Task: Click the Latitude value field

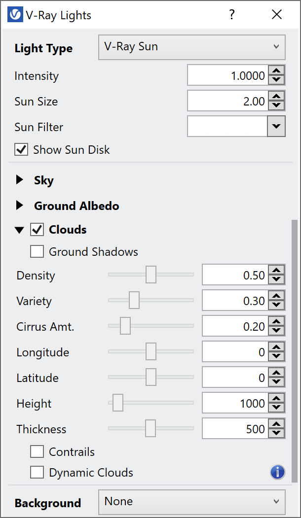Action: click(x=235, y=377)
